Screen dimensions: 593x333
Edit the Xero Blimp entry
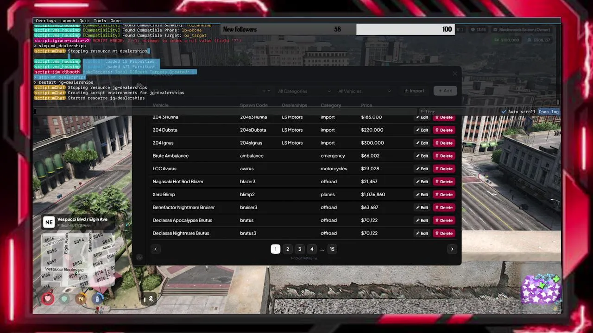click(x=422, y=195)
